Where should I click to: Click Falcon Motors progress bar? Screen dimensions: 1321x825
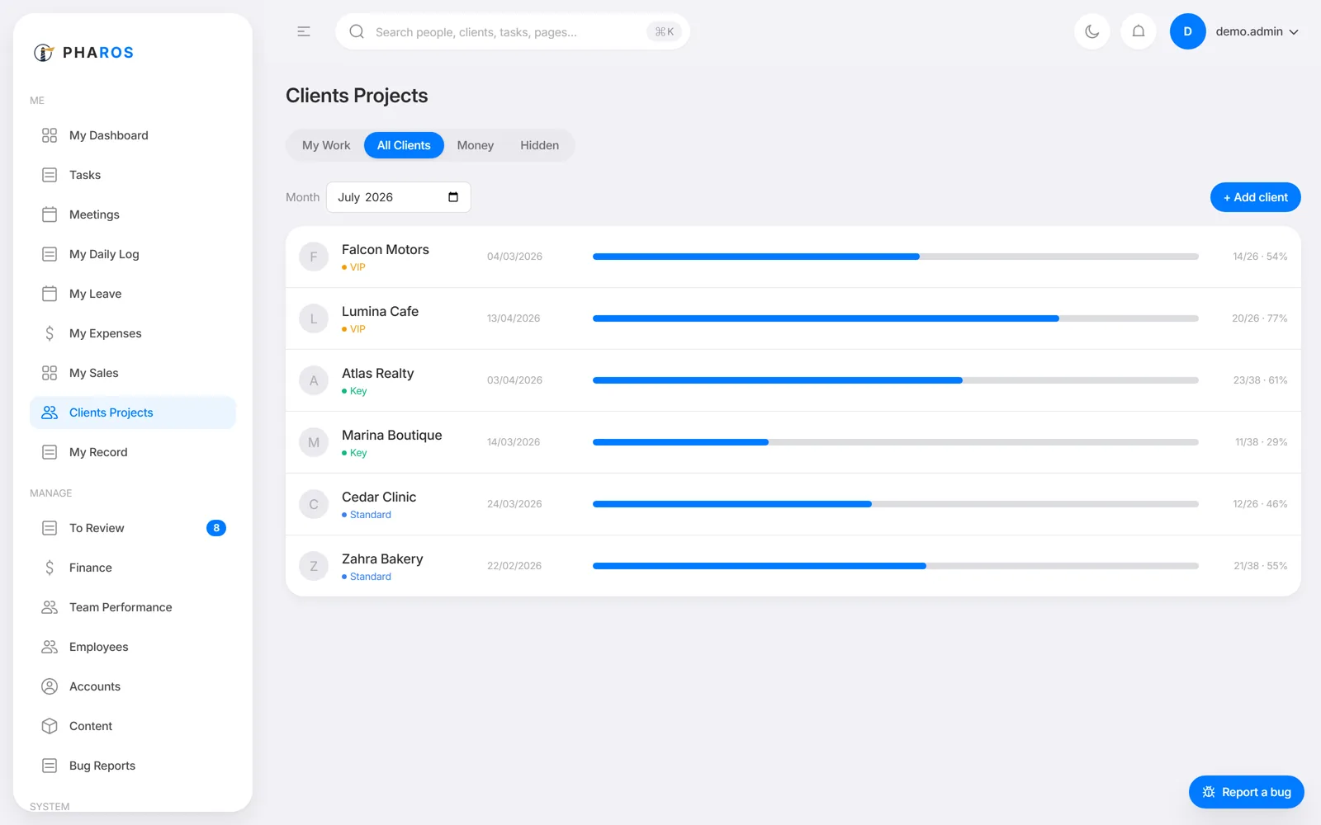click(896, 257)
